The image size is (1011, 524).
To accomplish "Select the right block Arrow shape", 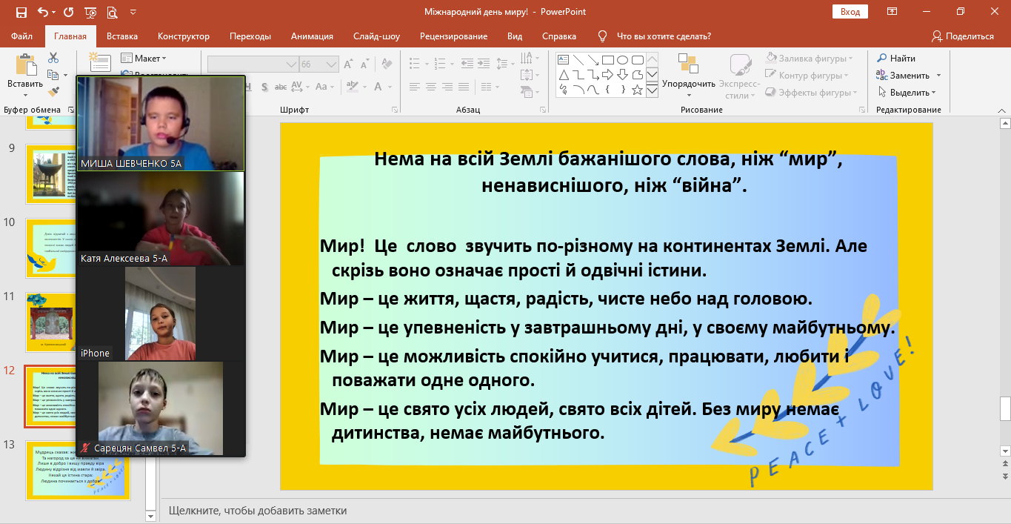I will (x=607, y=75).
